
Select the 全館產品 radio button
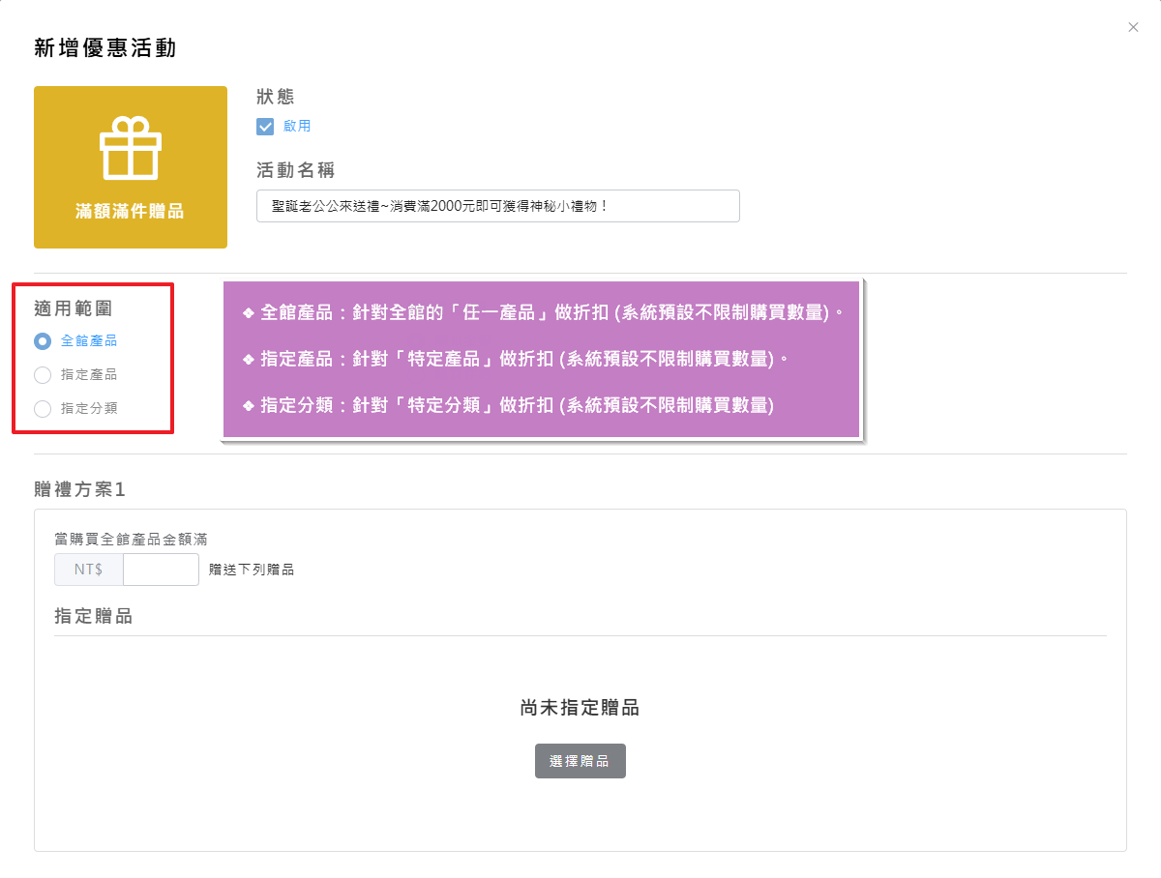[x=43, y=340]
